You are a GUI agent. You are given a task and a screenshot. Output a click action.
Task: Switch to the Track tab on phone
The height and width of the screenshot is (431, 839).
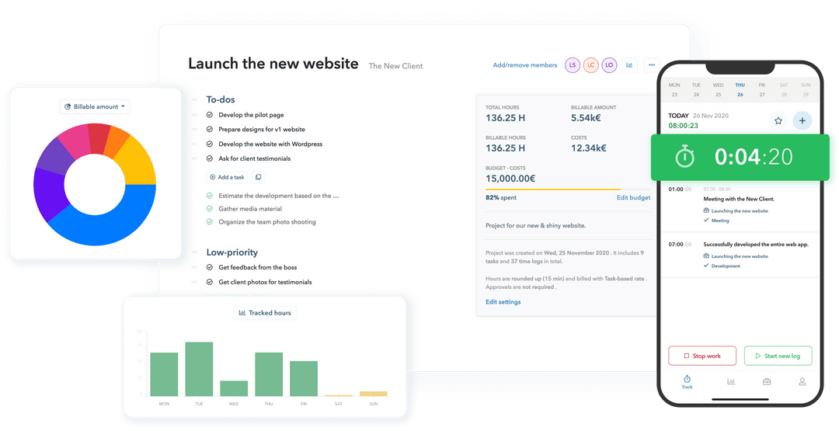(687, 381)
